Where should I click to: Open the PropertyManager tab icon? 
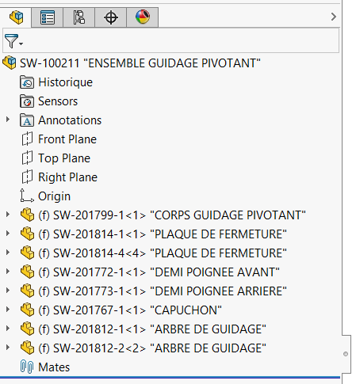pos(48,17)
